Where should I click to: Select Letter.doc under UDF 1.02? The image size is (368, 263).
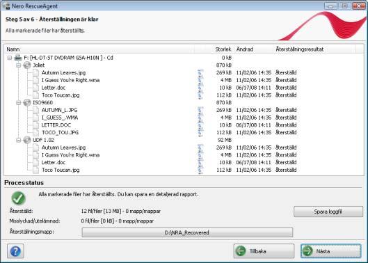click(54, 163)
